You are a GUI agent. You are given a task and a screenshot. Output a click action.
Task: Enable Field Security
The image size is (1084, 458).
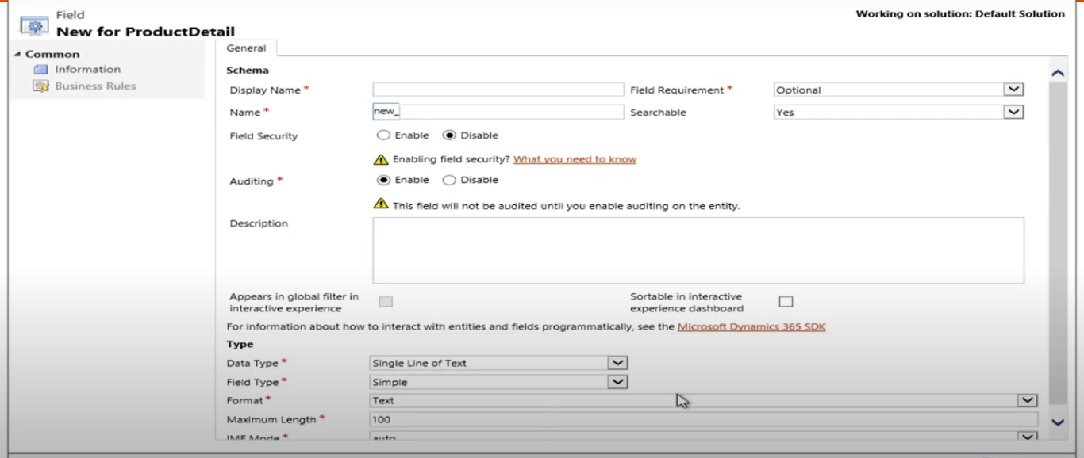(x=382, y=135)
